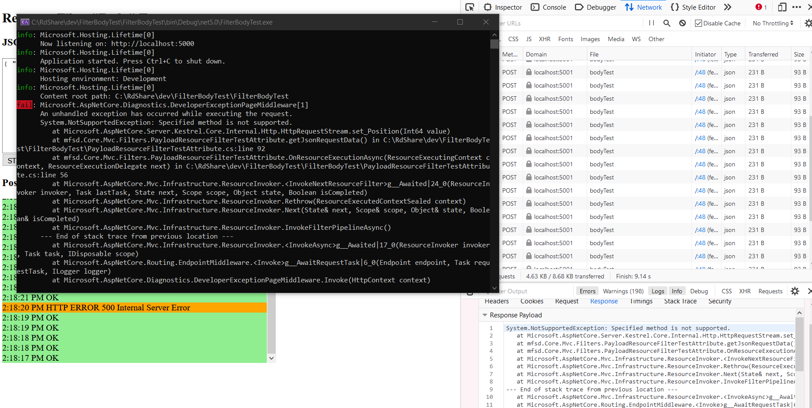Select the element picker tool
The height and width of the screenshot is (408, 812).
click(470, 7)
